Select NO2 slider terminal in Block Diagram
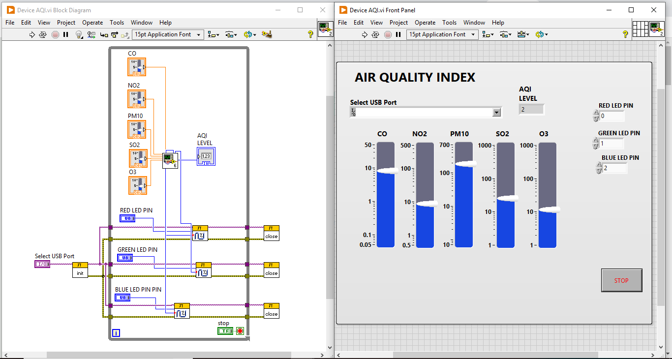Image resolution: width=672 pixels, height=359 pixels. [137, 99]
